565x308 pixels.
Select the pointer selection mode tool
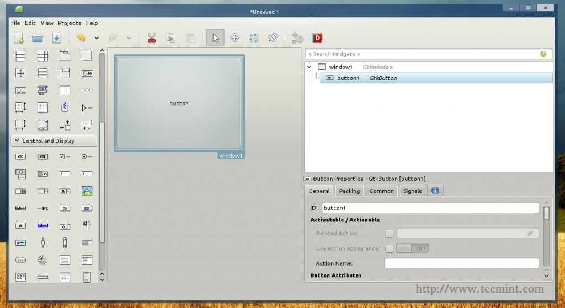pyautogui.click(x=216, y=38)
